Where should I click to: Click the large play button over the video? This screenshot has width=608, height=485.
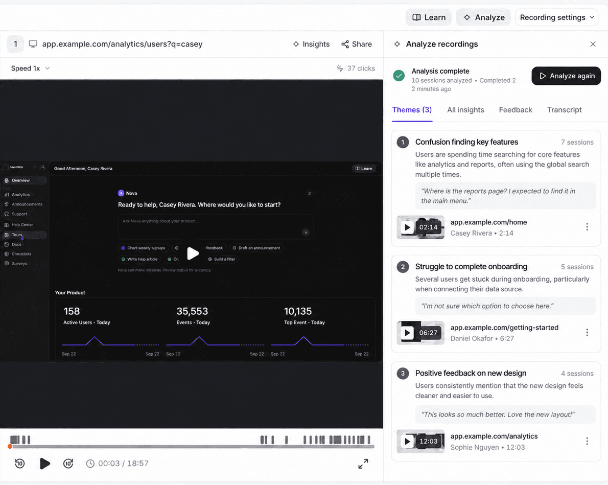click(x=192, y=253)
